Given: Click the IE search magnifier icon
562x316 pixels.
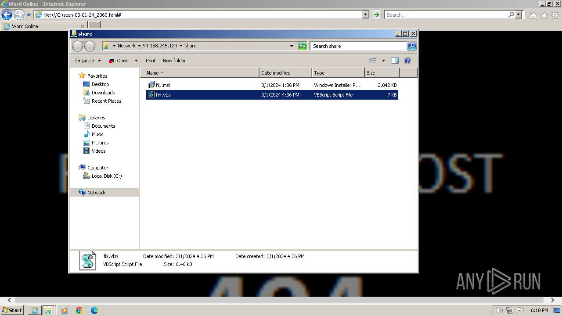Looking at the screenshot, I should 511,14.
